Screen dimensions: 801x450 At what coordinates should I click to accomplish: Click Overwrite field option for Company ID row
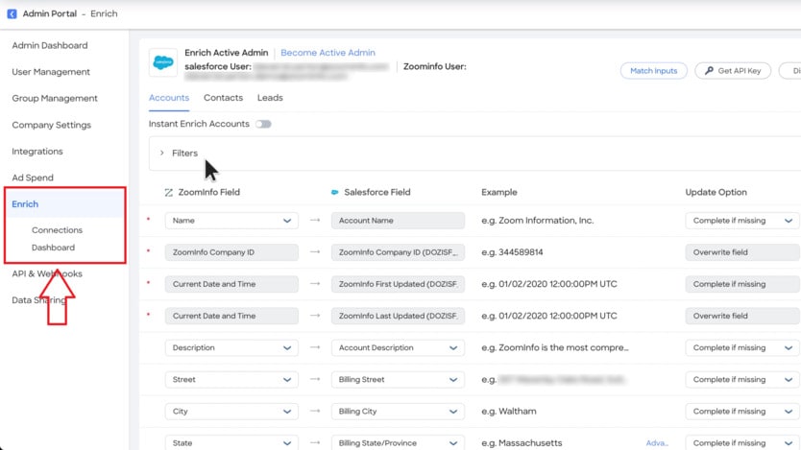coord(742,252)
